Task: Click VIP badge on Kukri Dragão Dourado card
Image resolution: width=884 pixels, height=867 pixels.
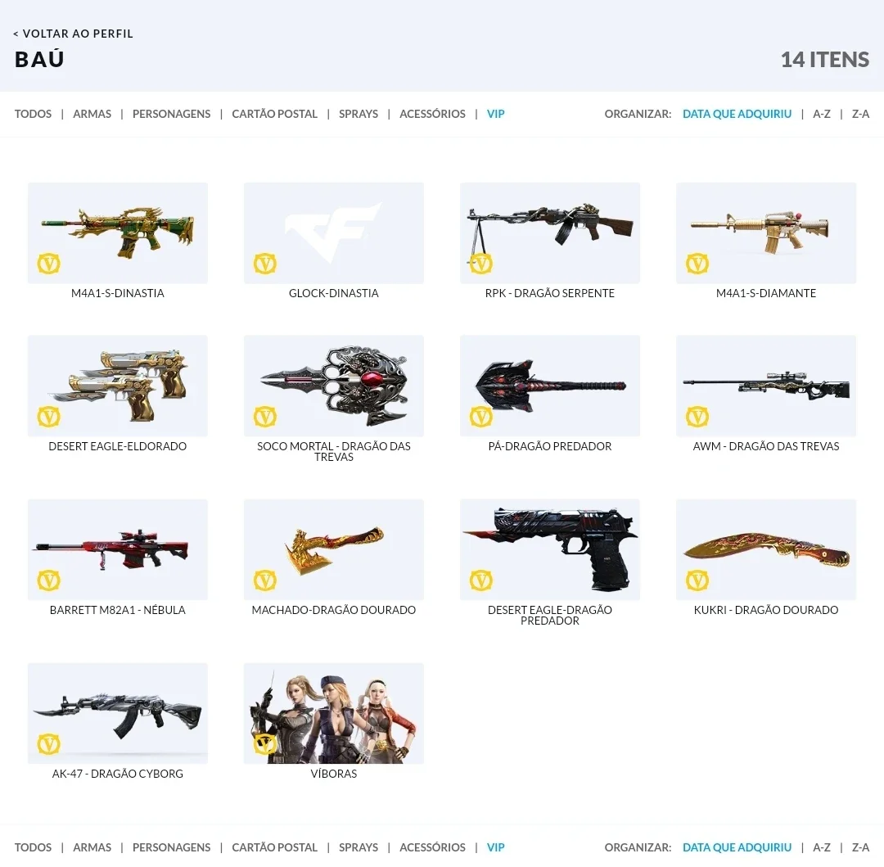Action: (x=697, y=580)
